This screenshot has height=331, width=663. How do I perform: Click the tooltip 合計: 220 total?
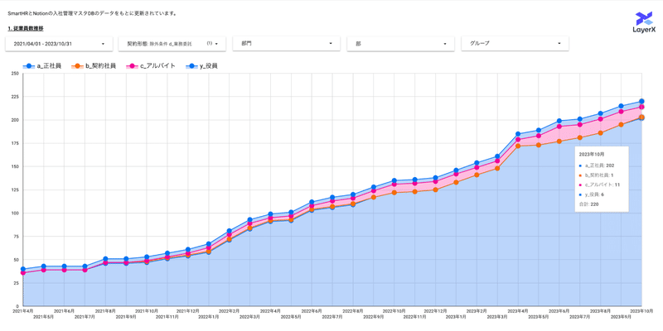(588, 204)
